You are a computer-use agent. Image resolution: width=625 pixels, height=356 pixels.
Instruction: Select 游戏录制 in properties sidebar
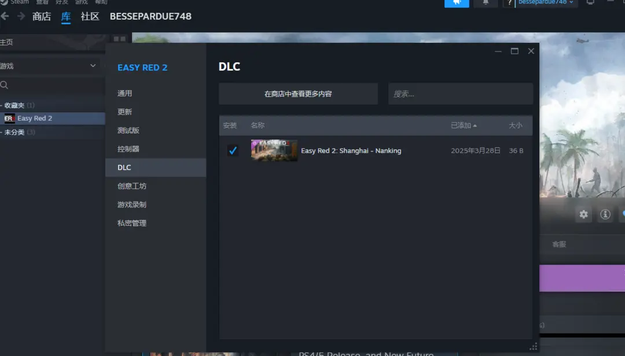point(156,205)
